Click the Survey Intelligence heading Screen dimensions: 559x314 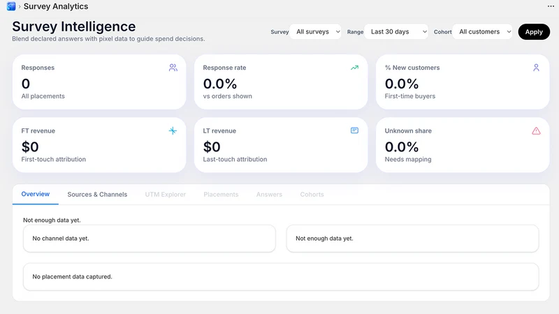coord(74,27)
